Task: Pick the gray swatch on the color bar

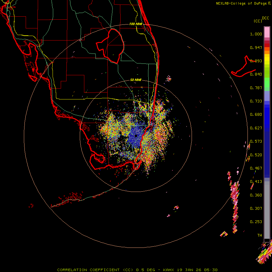Action: (267, 210)
